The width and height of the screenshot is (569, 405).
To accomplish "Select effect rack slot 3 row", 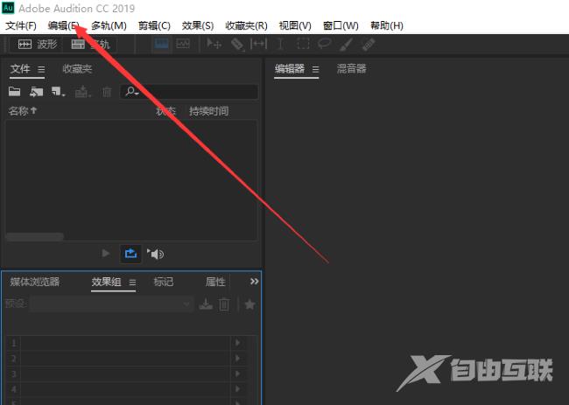I will coord(125,374).
